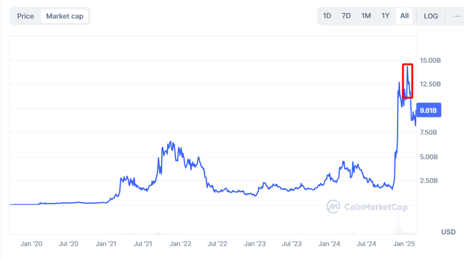Open the three-dots more options menu
The image size is (464, 259).
point(456,16)
